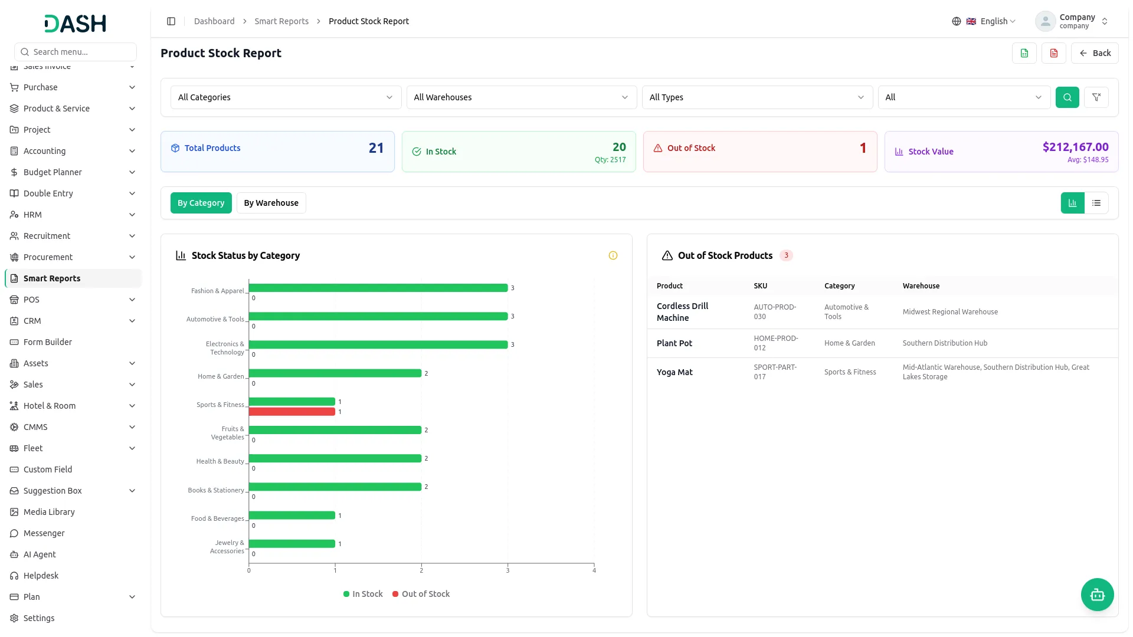Toggle the sidebar collapse icon

[x=171, y=21]
